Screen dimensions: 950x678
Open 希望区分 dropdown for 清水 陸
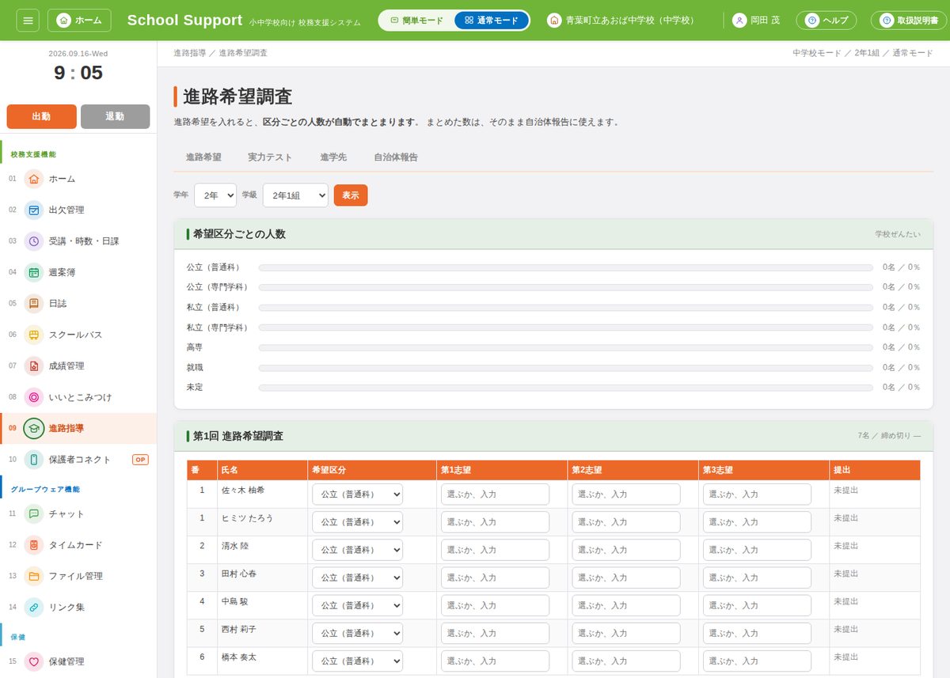point(357,550)
